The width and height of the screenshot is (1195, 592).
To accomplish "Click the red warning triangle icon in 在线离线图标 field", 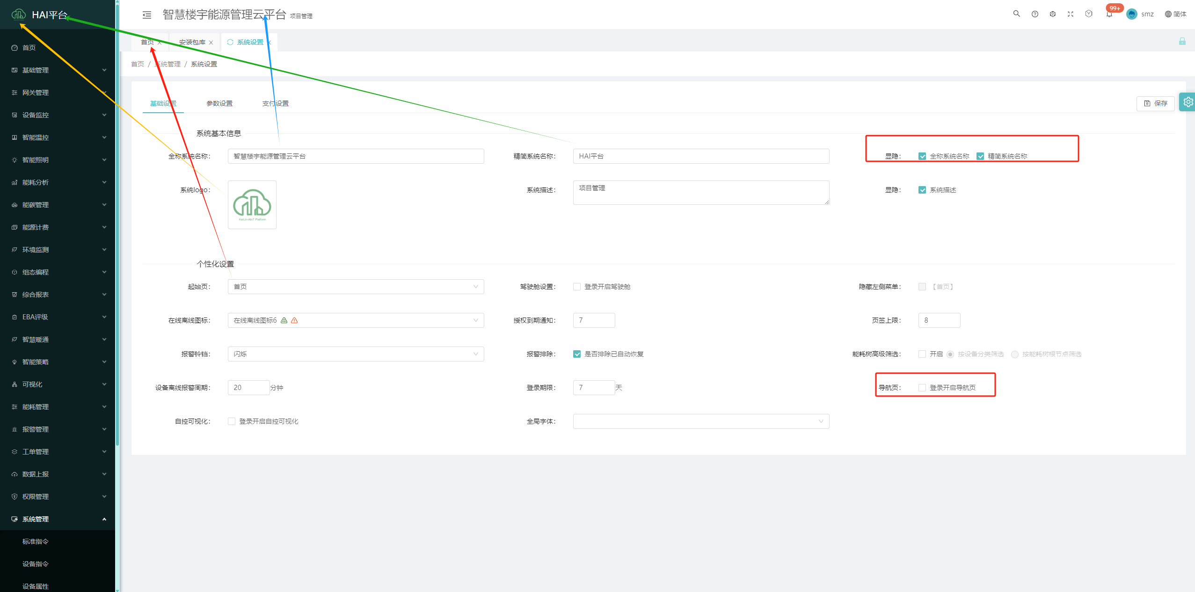I will coord(294,320).
